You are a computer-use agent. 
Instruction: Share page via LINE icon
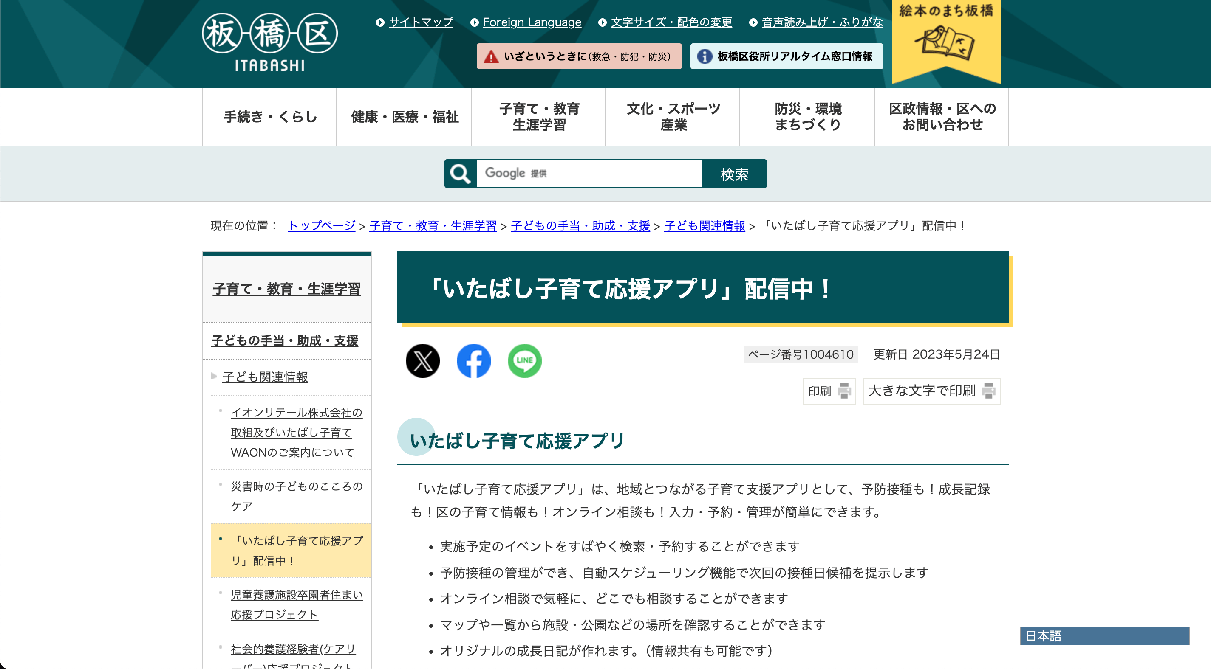pos(525,361)
